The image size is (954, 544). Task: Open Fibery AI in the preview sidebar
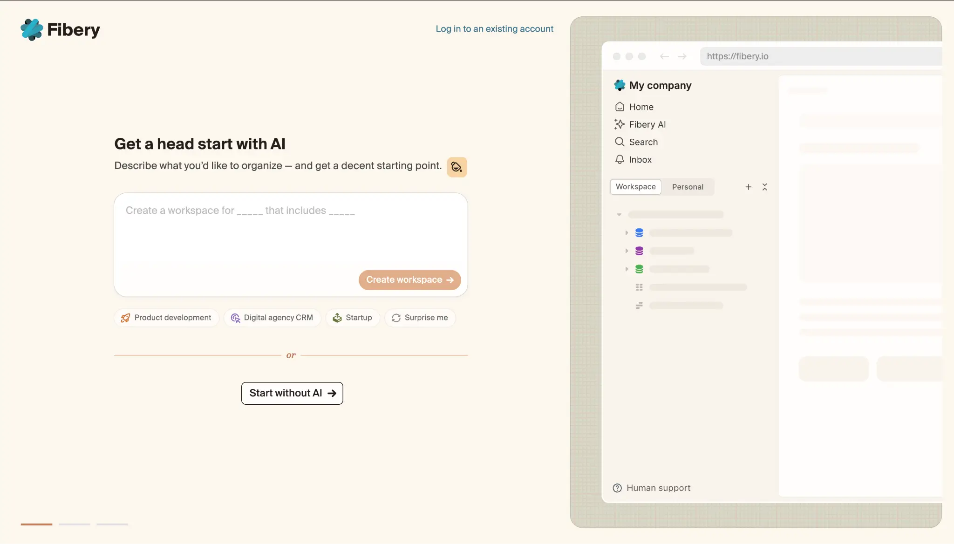[640, 124]
